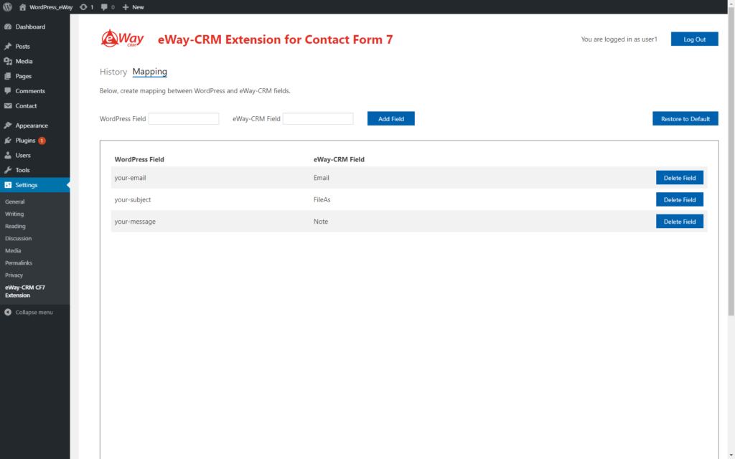Open General settings submenu
The image size is (735, 459).
pyautogui.click(x=15, y=202)
